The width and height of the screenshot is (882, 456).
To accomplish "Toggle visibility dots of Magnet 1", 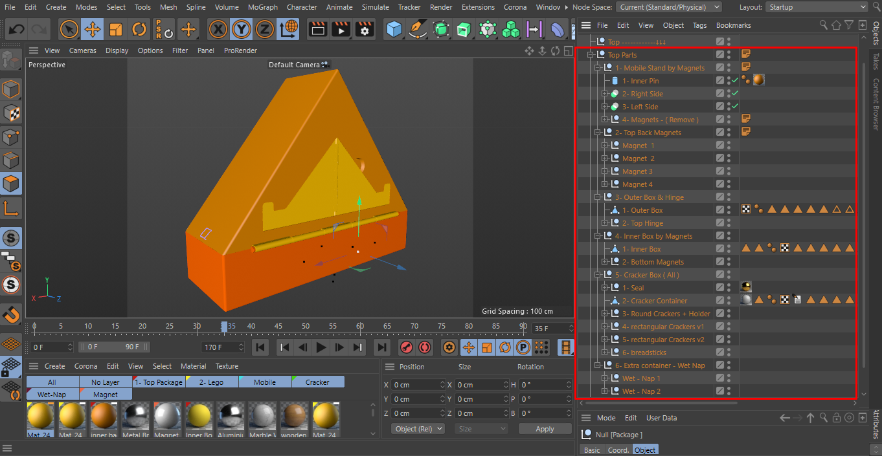I will [729, 146].
